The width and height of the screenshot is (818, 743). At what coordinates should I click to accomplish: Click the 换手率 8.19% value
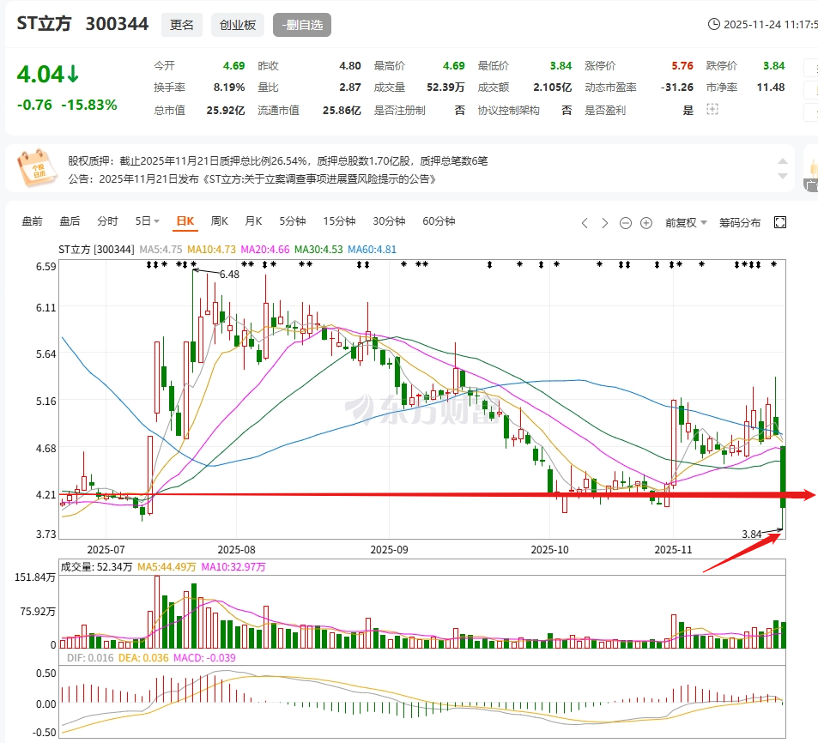click(x=229, y=87)
